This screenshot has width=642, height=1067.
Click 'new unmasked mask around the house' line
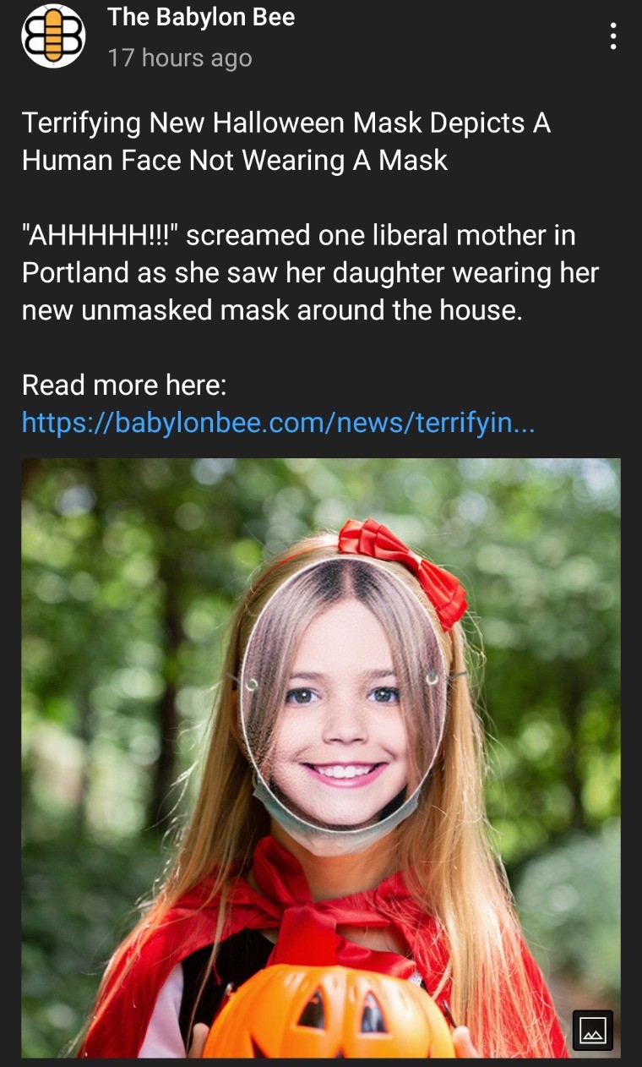coord(272,310)
